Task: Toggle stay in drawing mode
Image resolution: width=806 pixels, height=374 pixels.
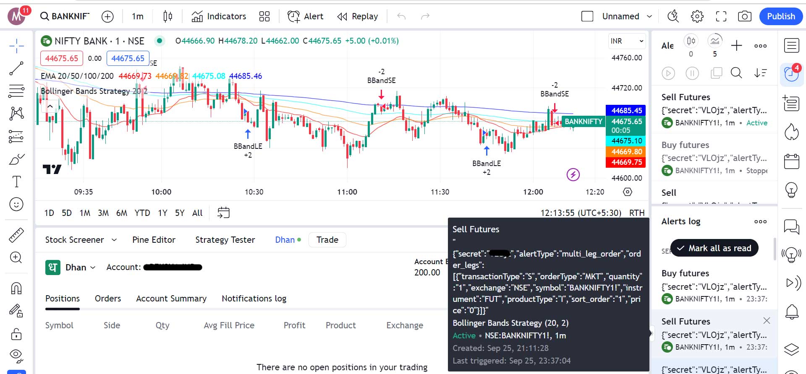Action: click(16, 311)
